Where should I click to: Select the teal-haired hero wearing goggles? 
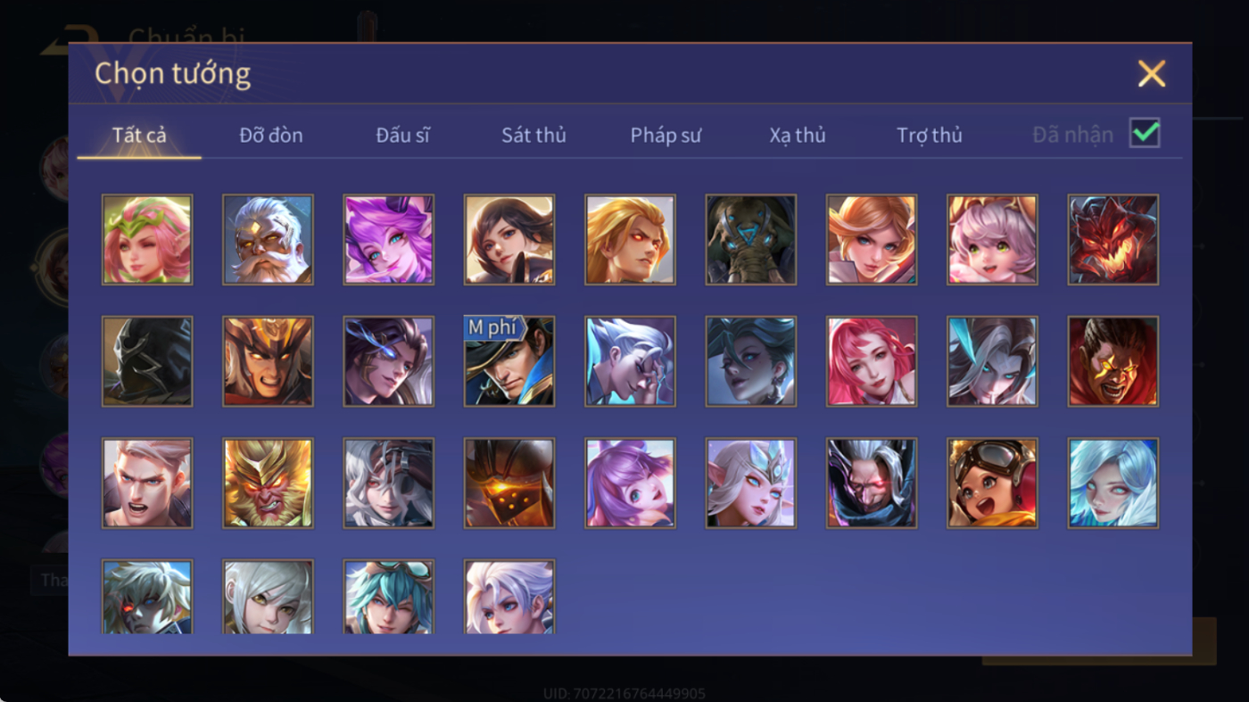coord(389,597)
